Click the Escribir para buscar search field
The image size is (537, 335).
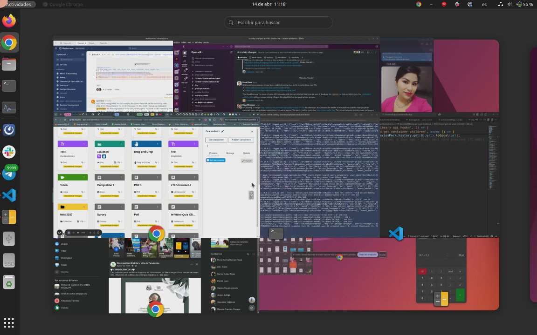click(278, 22)
